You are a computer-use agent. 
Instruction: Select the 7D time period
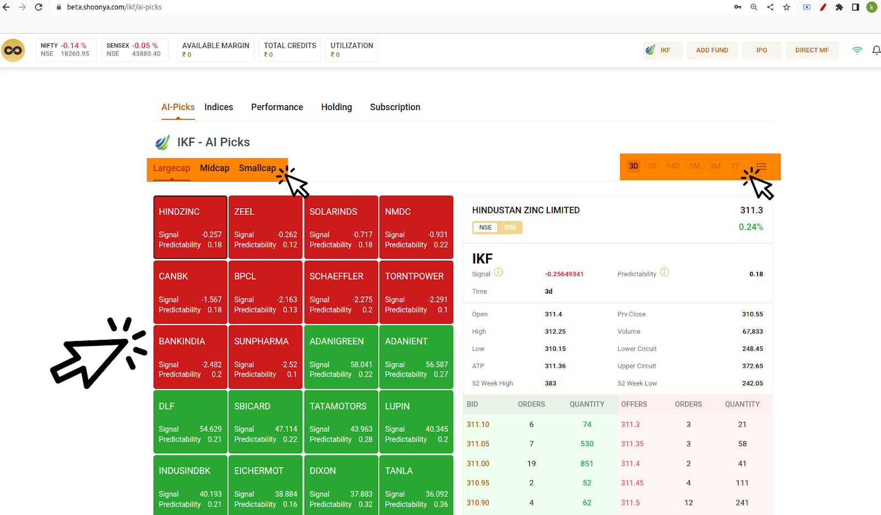(652, 166)
